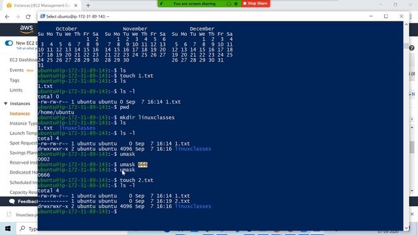Click the terminal window title icon

42,16
